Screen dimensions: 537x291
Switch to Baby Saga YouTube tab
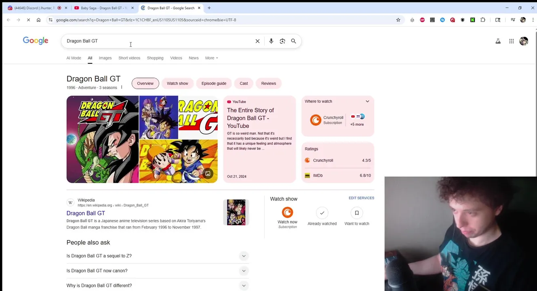(x=103, y=8)
